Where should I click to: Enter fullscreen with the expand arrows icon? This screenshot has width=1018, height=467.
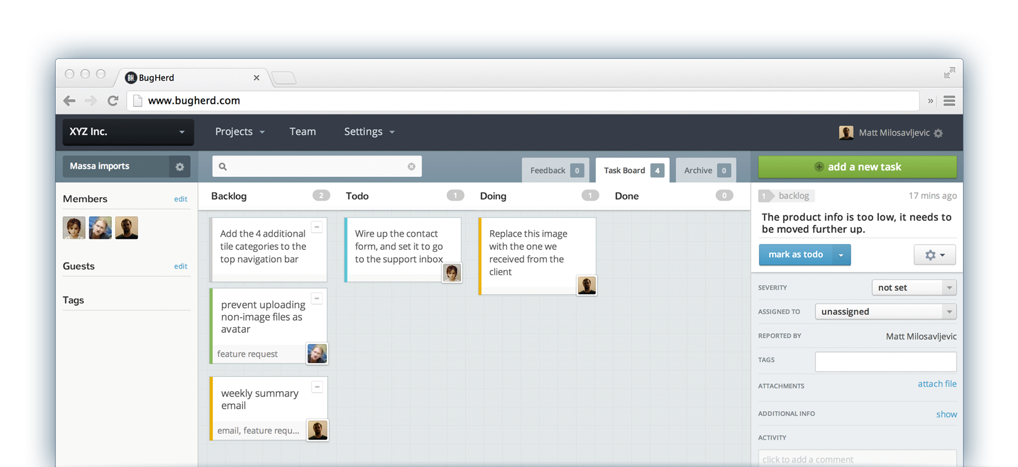949,73
